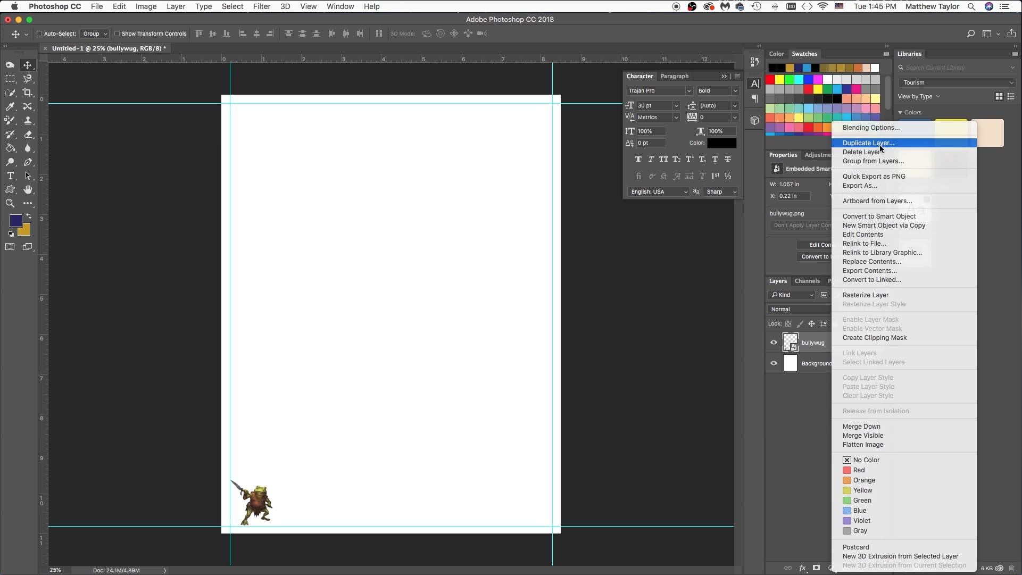This screenshot has height=575, width=1022.
Task: Select the Horizontal Type tool
Action: tap(10, 176)
